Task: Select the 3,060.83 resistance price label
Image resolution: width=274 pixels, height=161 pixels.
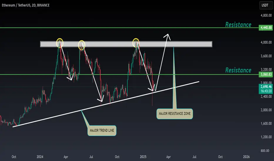Action: (x=266, y=74)
